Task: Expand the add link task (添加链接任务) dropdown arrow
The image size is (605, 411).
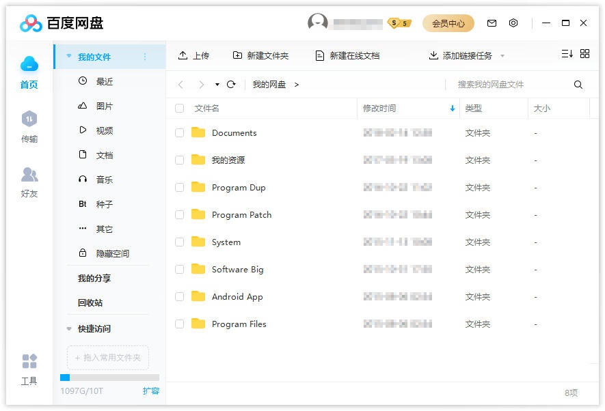Action: click(x=502, y=56)
